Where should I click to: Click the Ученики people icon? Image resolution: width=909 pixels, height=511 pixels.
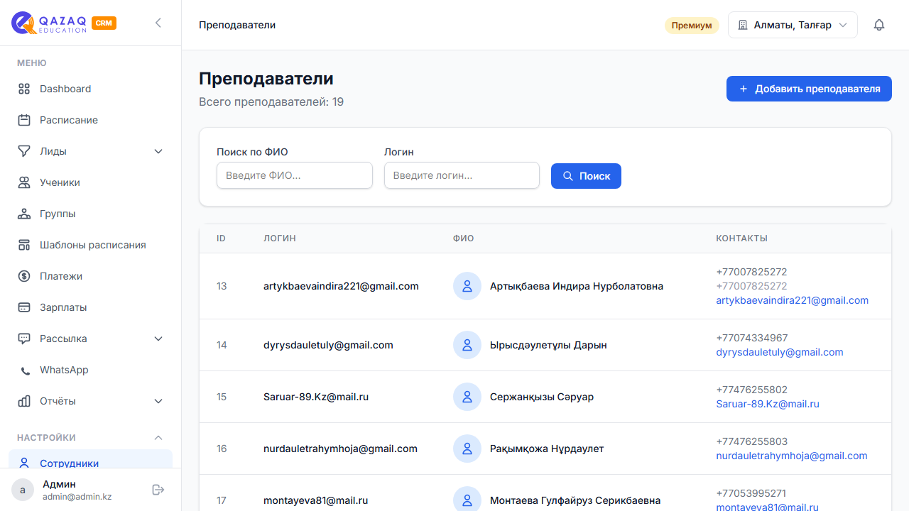(x=24, y=182)
